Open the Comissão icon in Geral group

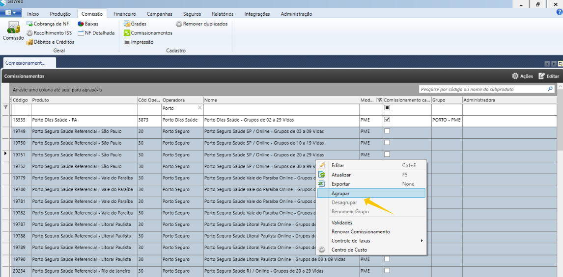pos(13,31)
